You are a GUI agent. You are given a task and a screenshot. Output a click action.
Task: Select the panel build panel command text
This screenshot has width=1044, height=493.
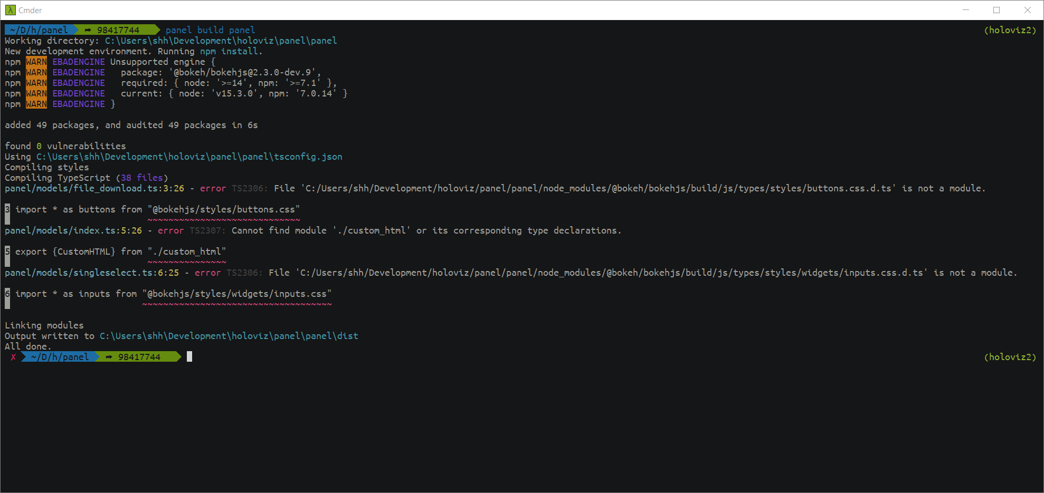point(210,30)
